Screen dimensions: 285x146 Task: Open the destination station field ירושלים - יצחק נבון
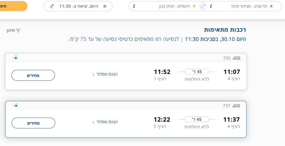[174, 6]
